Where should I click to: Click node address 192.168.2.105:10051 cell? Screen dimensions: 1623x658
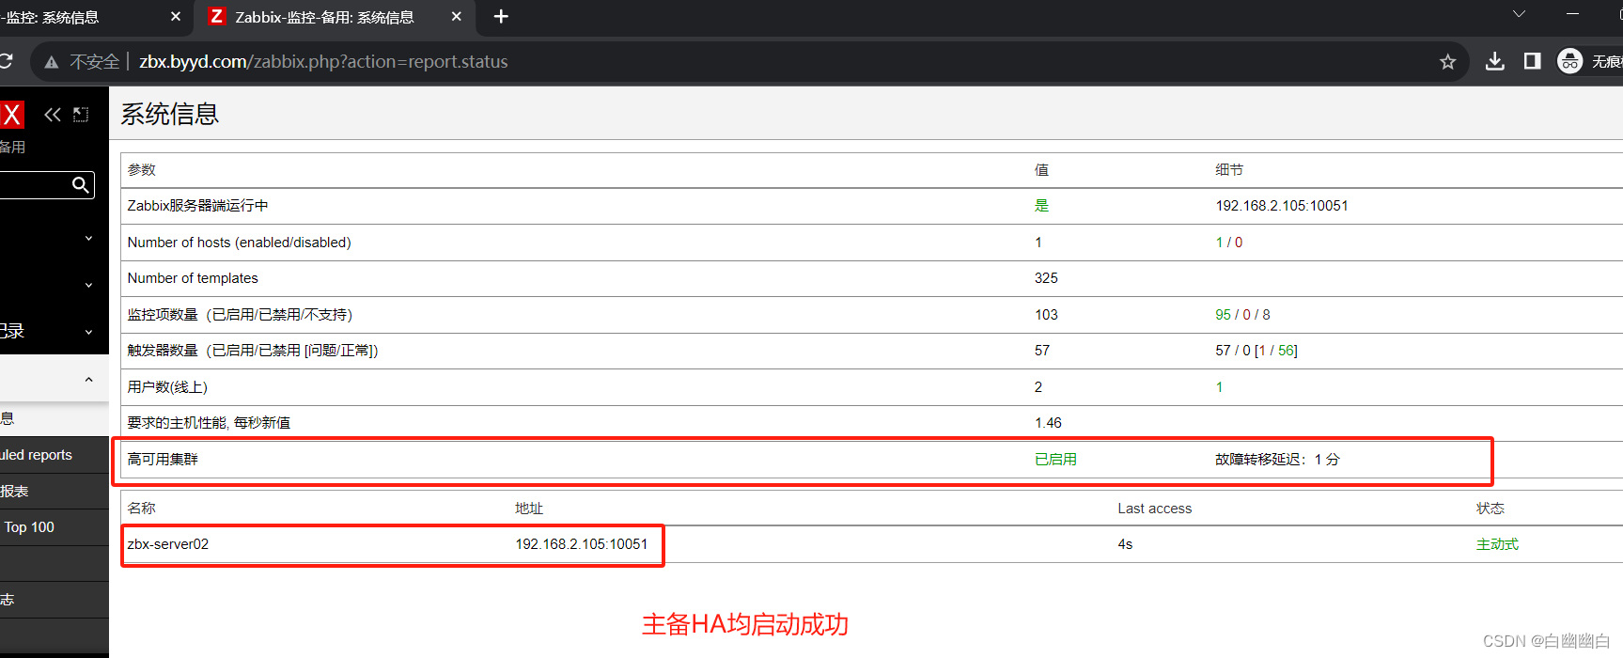(x=581, y=544)
